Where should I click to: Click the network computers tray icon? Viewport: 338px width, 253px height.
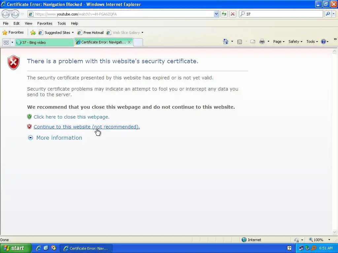coord(301,248)
